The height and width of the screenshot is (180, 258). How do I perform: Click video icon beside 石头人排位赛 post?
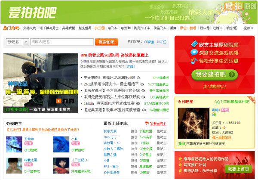(143, 97)
